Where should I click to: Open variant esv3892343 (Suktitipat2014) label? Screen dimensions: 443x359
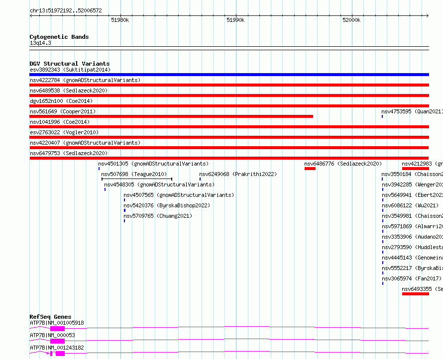70,70
